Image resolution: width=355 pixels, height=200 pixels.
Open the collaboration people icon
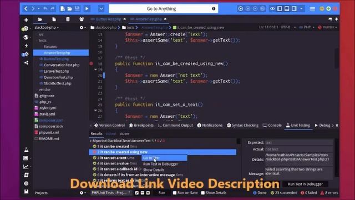pyautogui.click(x=82, y=19)
